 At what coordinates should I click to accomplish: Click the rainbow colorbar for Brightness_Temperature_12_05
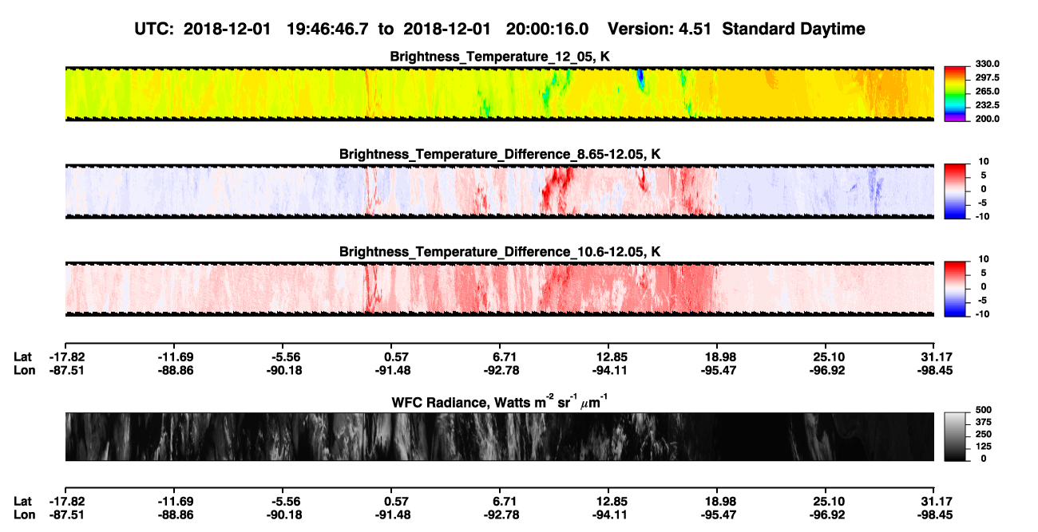click(x=954, y=93)
